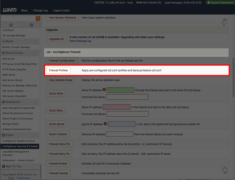Open SQL Server (MySQL) link

13,91
